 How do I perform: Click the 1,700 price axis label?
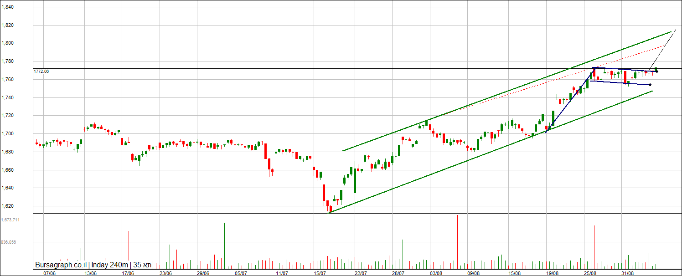(x=7, y=134)
